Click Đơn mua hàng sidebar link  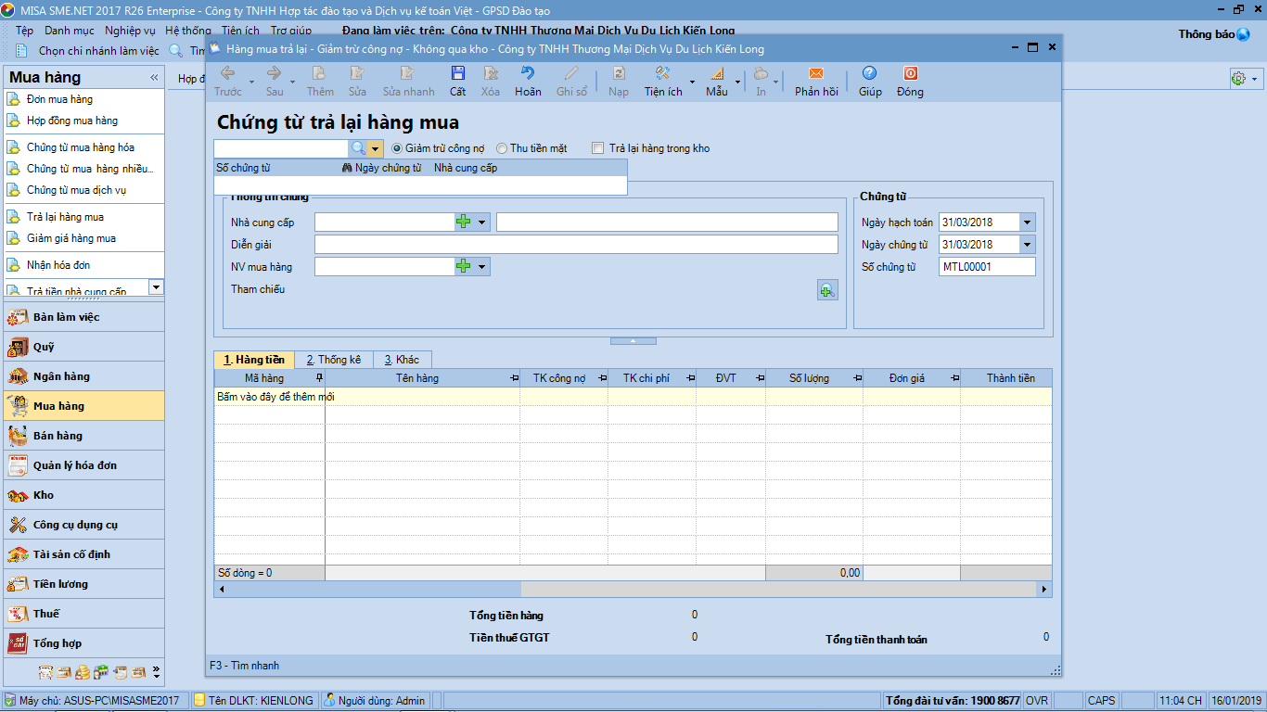pos(59,99)
